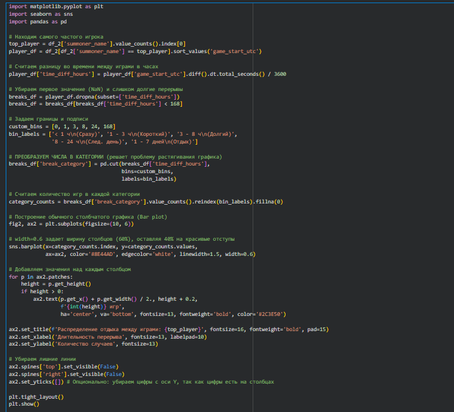Click the ax2.set_yticks([]) call
This screenshot has height=412, width=454.
(x=36, y=382)
